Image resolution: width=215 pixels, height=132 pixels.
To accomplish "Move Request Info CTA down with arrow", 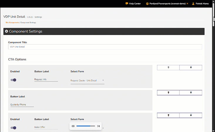I will (x=191, y=67).
